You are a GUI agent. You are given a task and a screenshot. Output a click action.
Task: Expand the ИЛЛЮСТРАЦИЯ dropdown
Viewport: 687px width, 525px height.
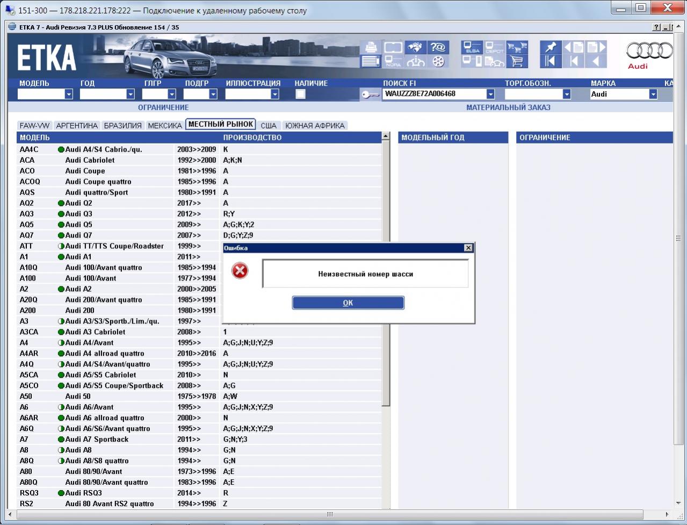274,94
